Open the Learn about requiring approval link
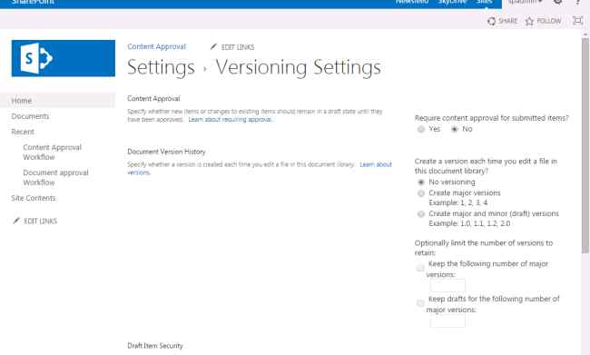 point(230,119)
